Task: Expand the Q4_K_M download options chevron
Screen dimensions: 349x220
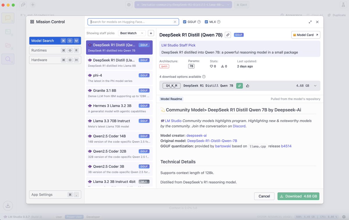Action: point(315,86)
